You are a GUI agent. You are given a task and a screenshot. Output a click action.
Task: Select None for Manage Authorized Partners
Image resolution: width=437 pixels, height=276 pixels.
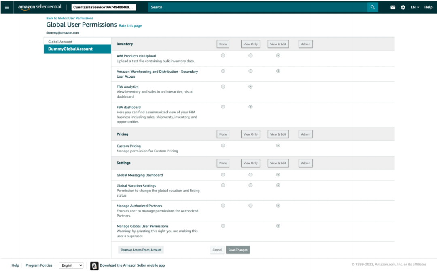click(223, 206)
